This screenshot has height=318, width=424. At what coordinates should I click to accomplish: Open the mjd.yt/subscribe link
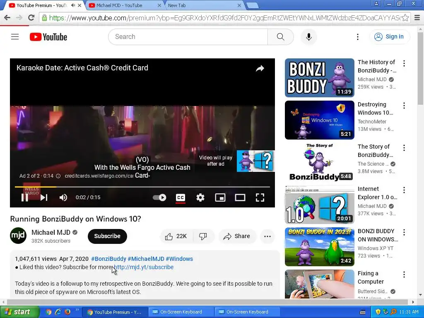coord(144,267)
